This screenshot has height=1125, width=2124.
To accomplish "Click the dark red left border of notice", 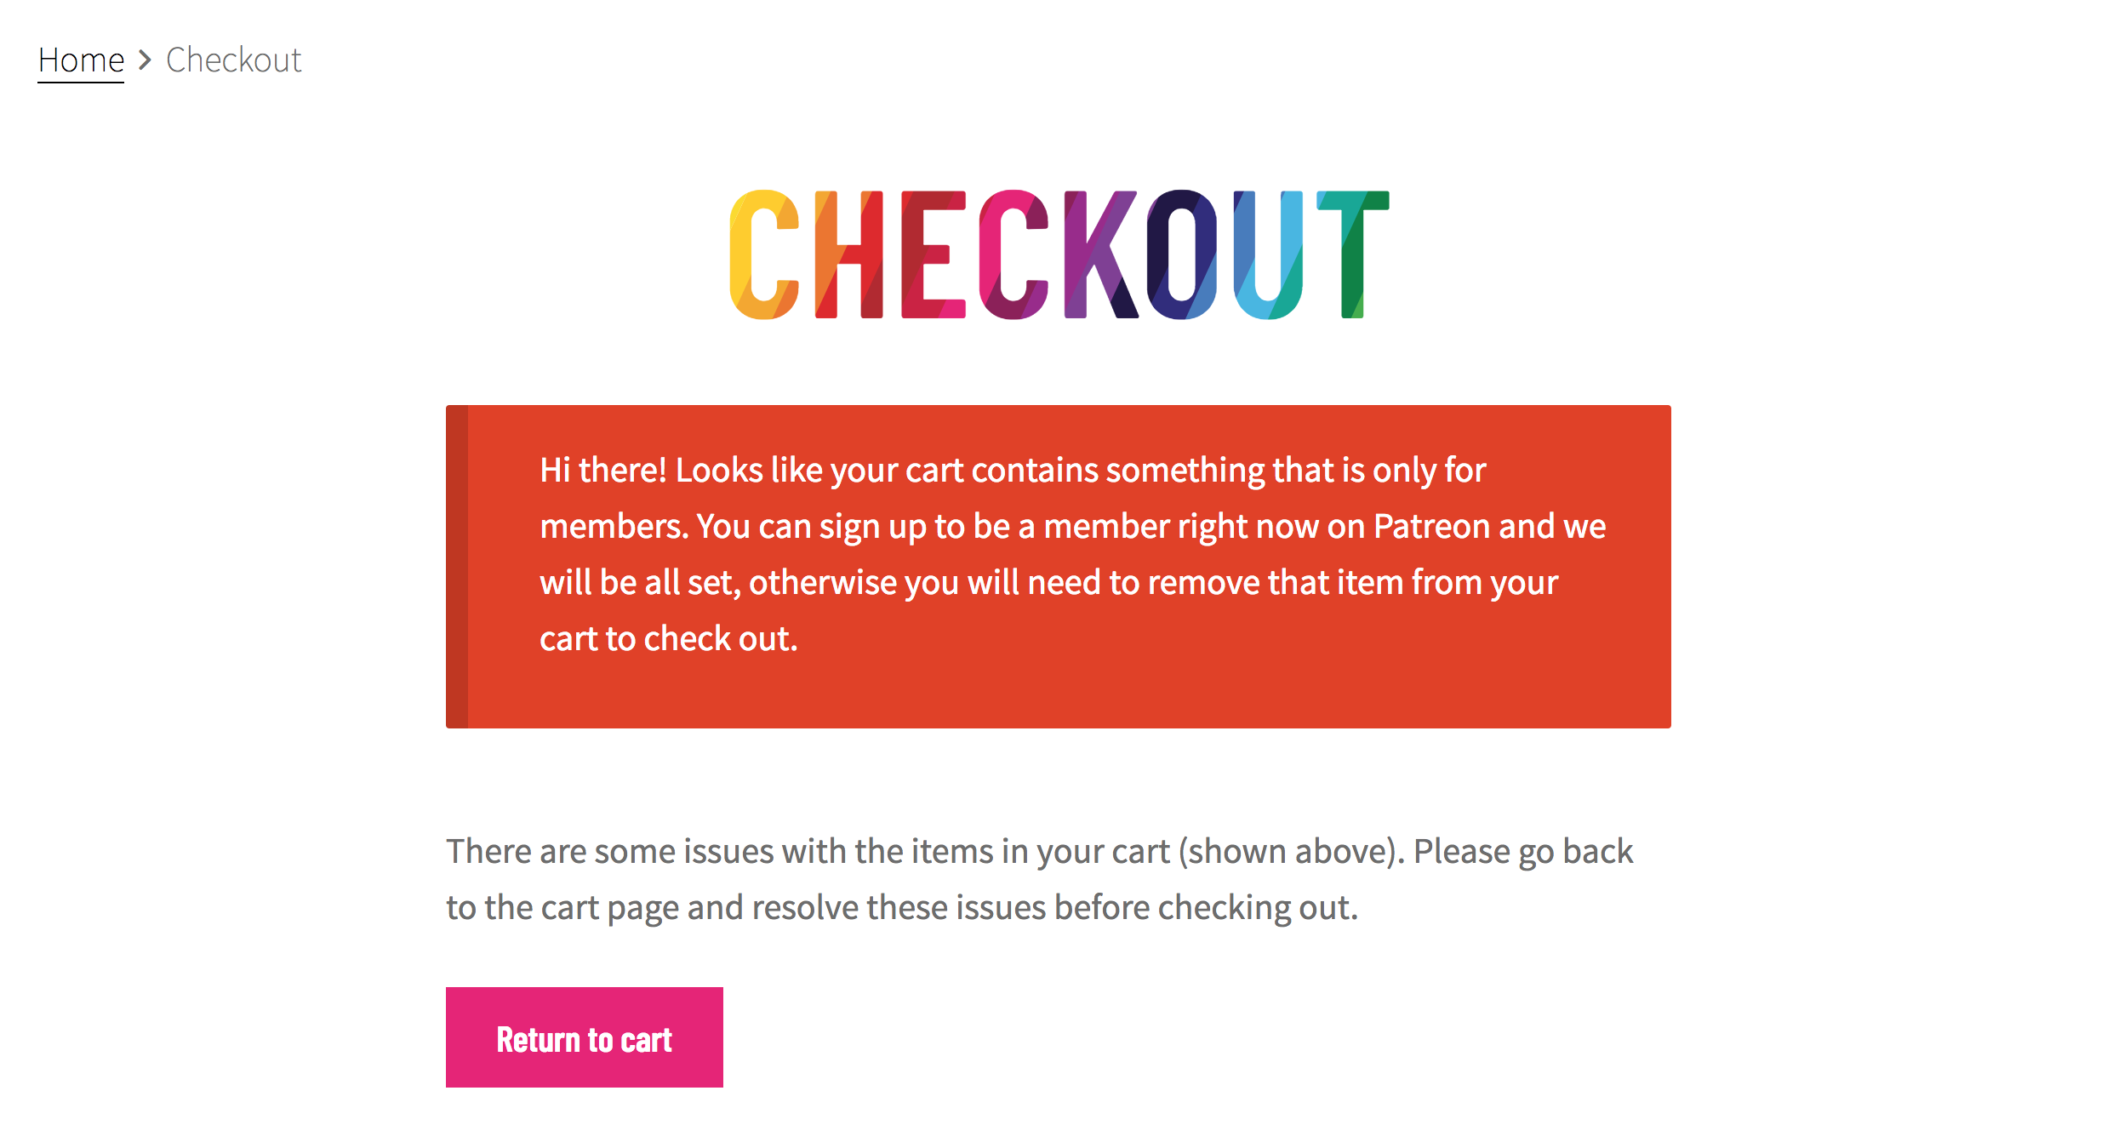I will point(457,566).
